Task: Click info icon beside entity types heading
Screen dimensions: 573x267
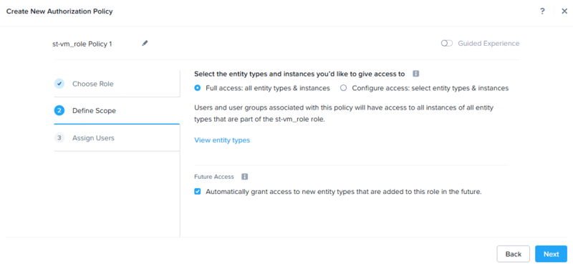Action: pos(415,74)
